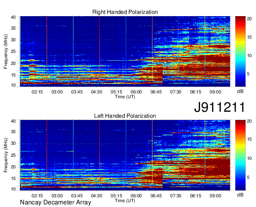The image size is (256, 207).
Task: Select the 02:15 time tick of Left Handed plot
Action: point(37,196)
